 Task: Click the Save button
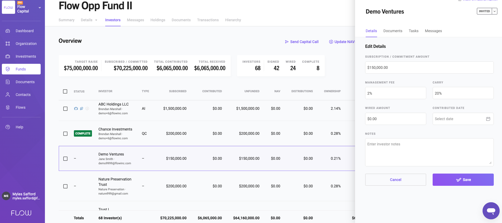click(x=463, y=180)
